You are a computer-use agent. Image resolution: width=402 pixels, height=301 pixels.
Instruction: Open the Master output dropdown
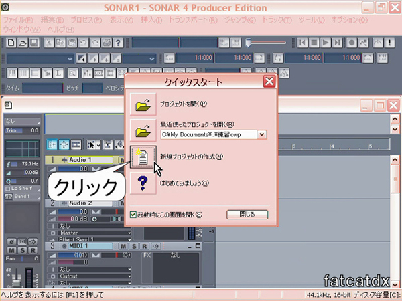point(95,233)
